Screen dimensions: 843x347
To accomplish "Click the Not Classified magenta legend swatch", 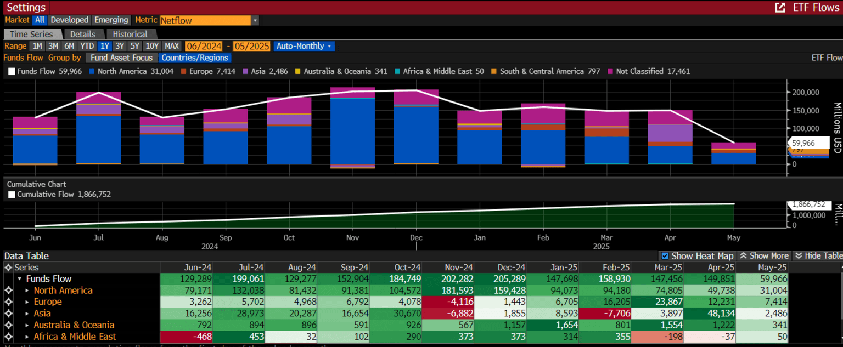I will [x=611, y=71].
